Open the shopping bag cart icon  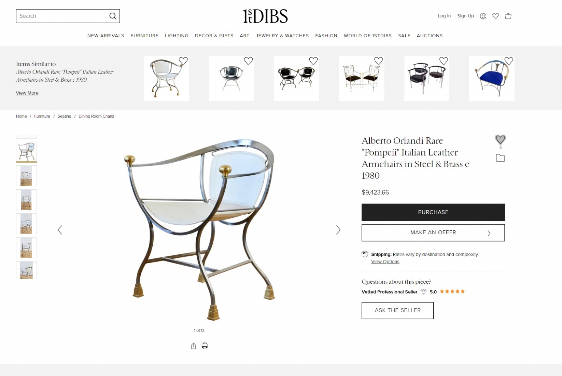click(508, 16)
